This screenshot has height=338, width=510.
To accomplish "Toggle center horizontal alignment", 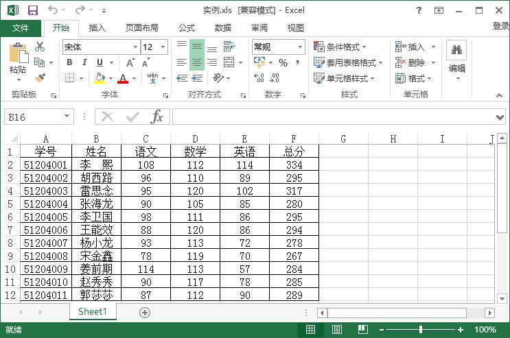I will click(x=196, y=62).
